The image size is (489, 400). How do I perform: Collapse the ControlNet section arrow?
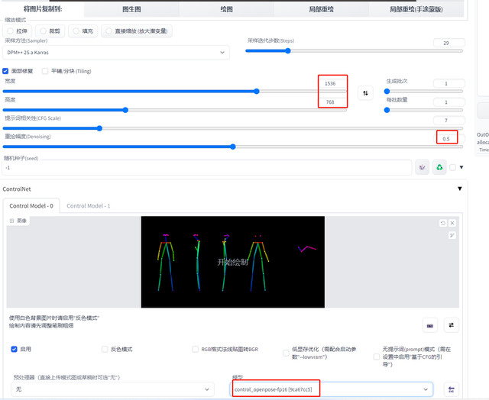(460, 189)
